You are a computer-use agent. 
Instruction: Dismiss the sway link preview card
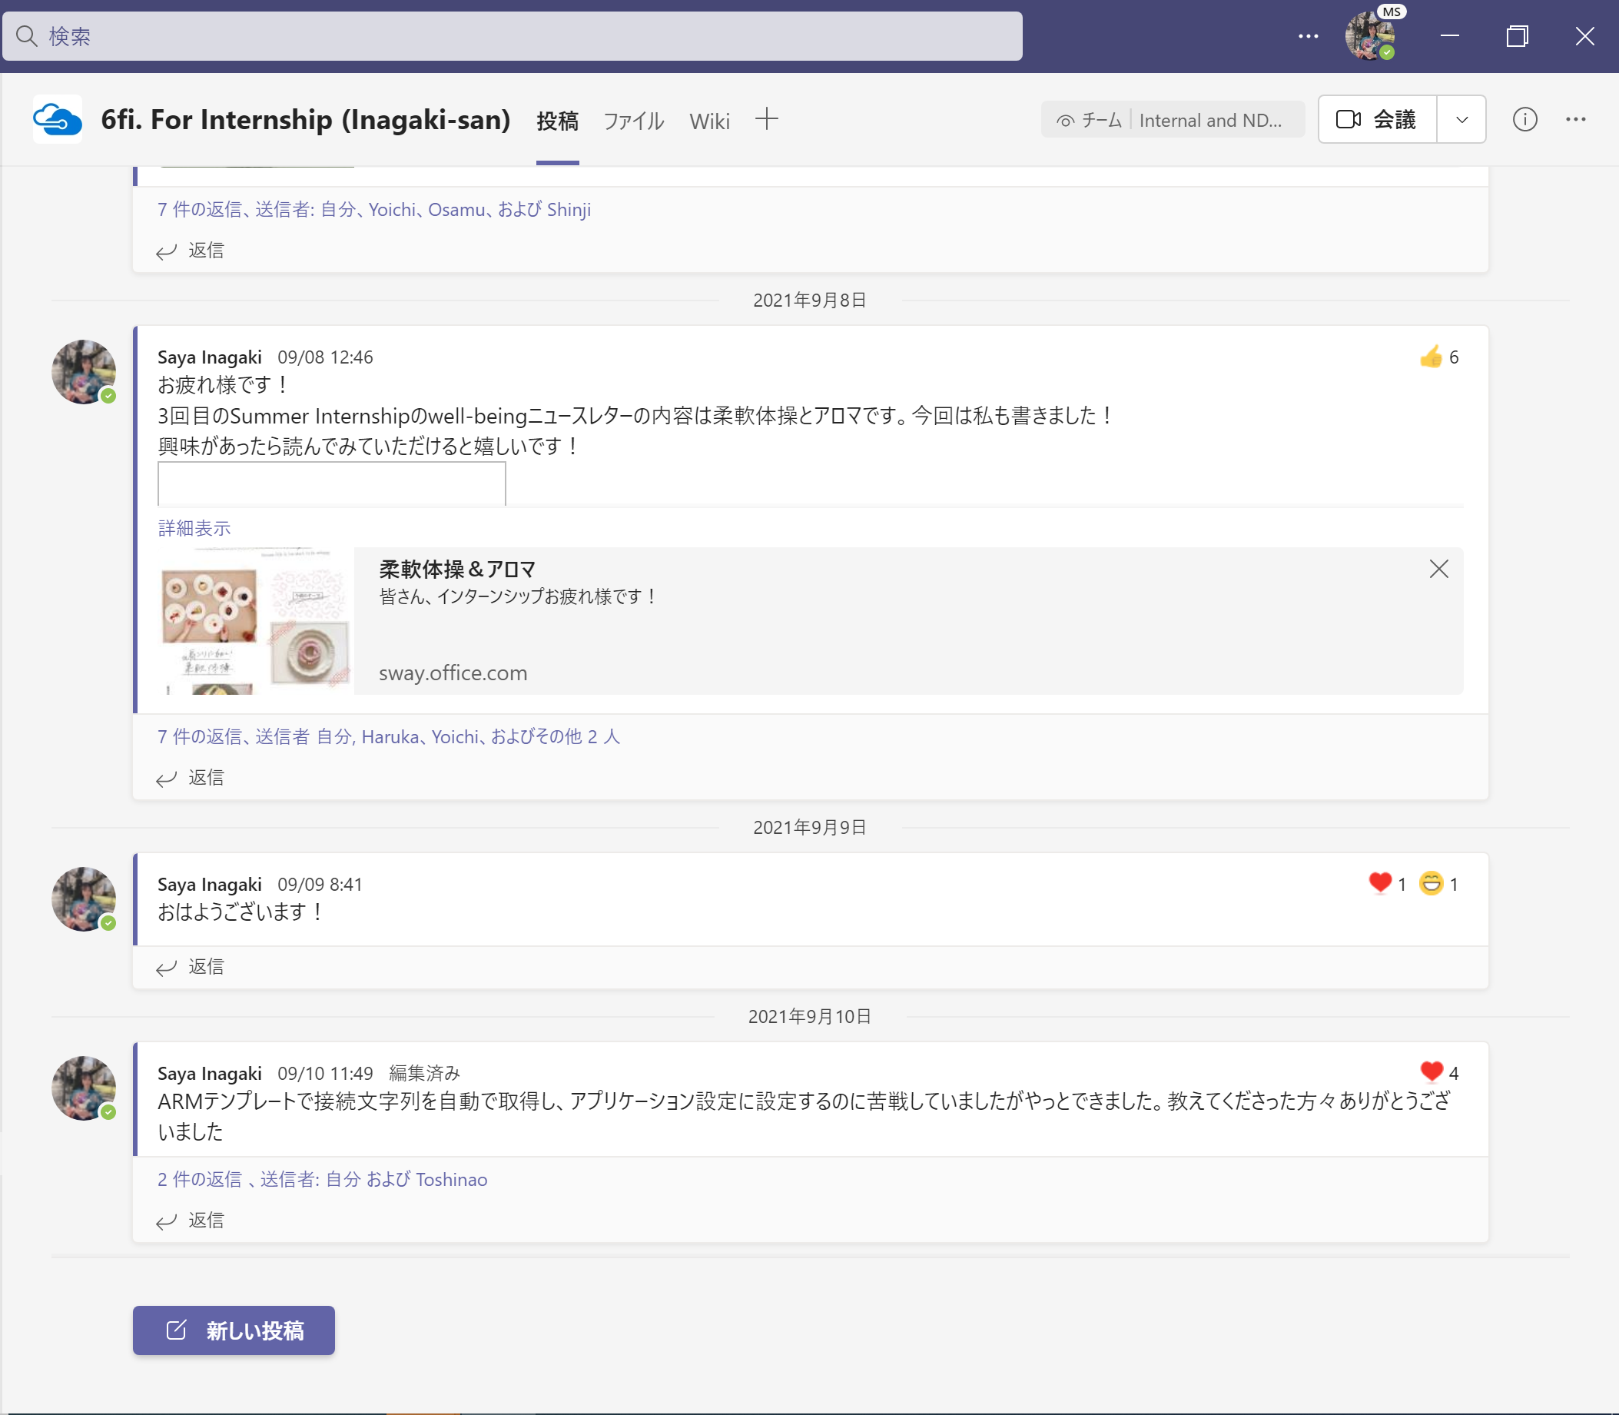[1438, 570]
